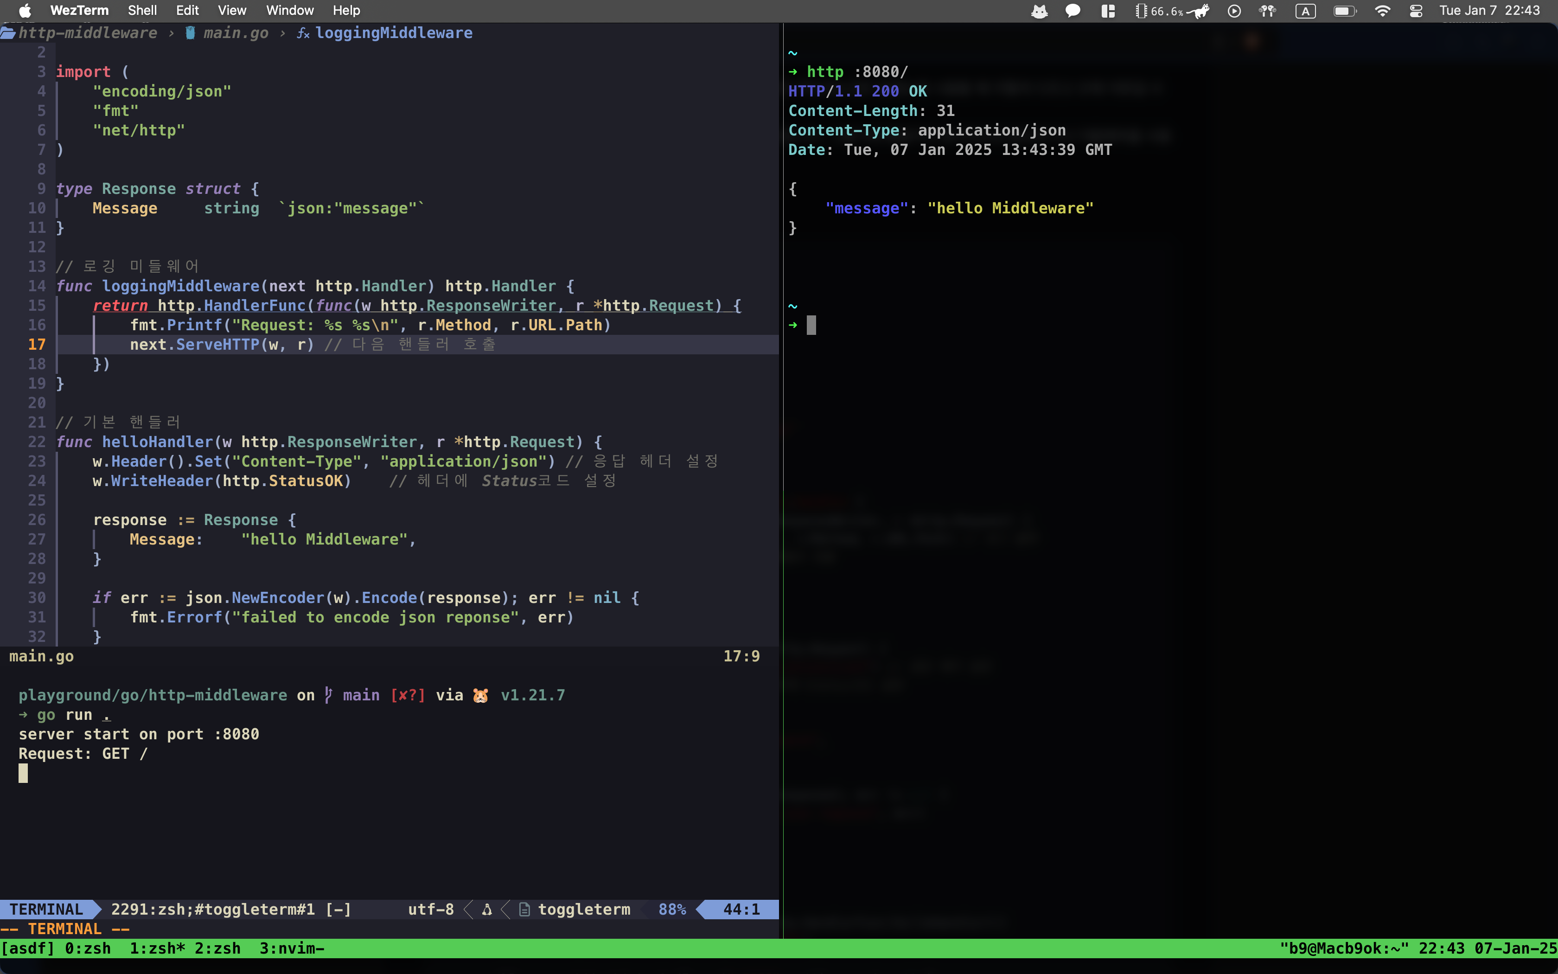
Task: Click the 17:9 cursor position indicator
Action: pyautogui.click(x=741, y=656)
